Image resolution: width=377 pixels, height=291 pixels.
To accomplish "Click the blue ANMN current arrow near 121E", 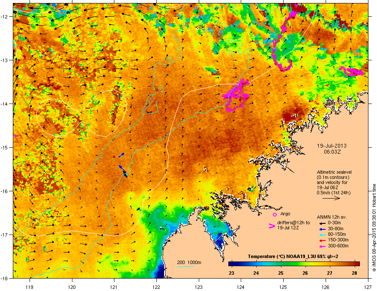I will [x=122, y=155].
